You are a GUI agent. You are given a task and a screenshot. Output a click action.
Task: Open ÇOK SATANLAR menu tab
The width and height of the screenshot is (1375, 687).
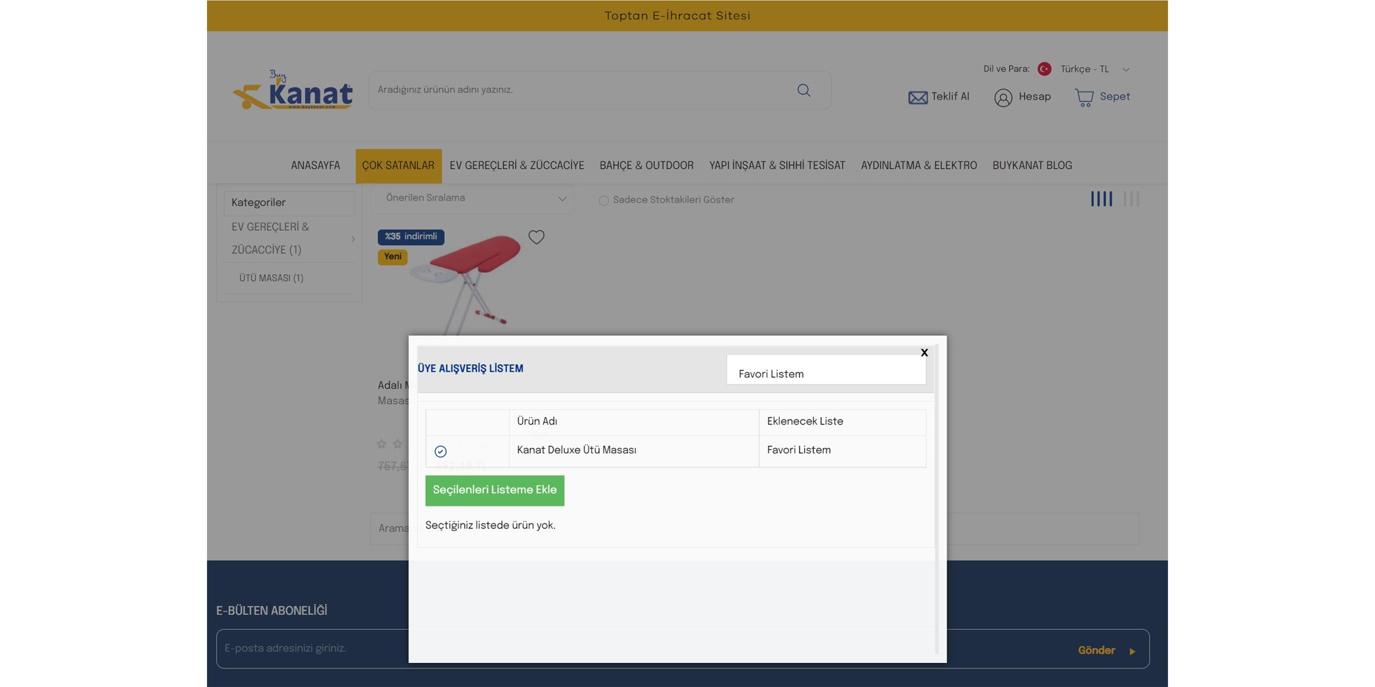[398, 166]
